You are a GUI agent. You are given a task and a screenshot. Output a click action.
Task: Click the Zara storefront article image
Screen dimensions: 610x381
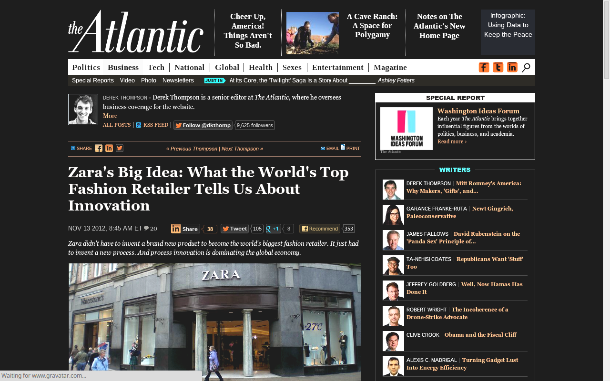(x=214, y=322)
